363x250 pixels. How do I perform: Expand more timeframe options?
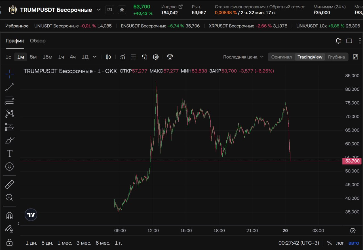click(x=95, y=57)
